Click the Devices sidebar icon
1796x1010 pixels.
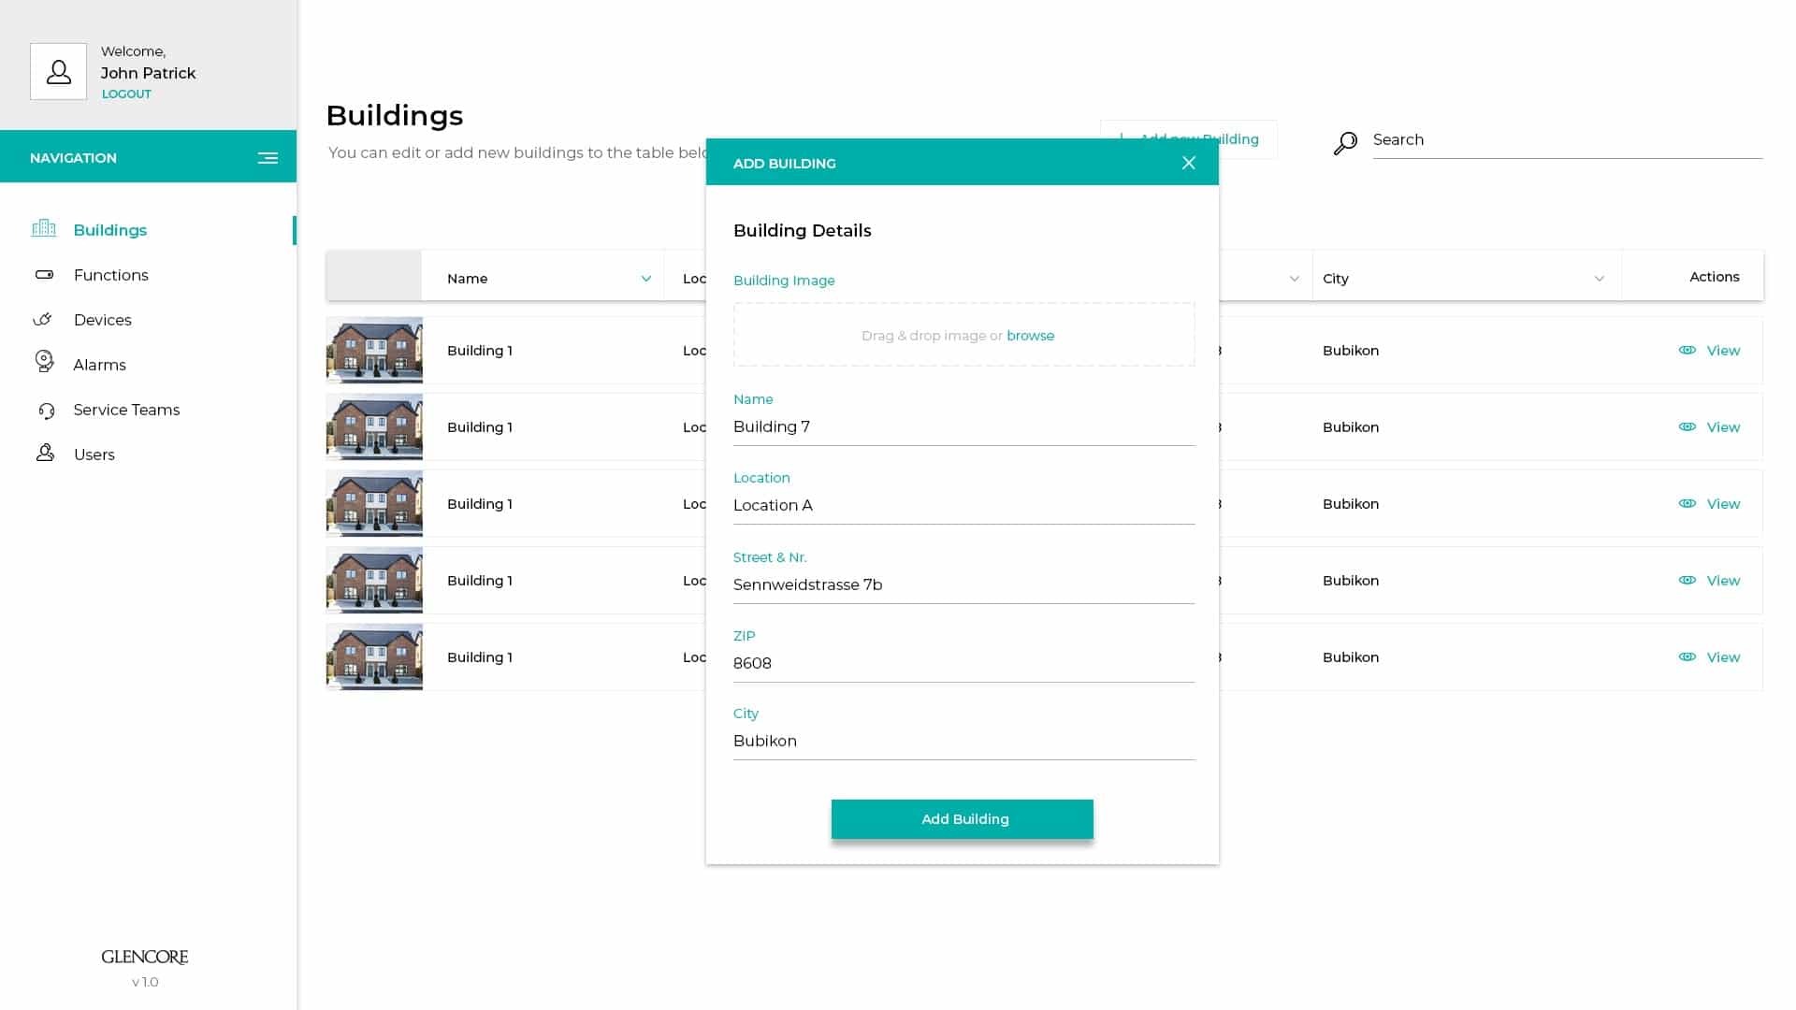coord(43,320)
